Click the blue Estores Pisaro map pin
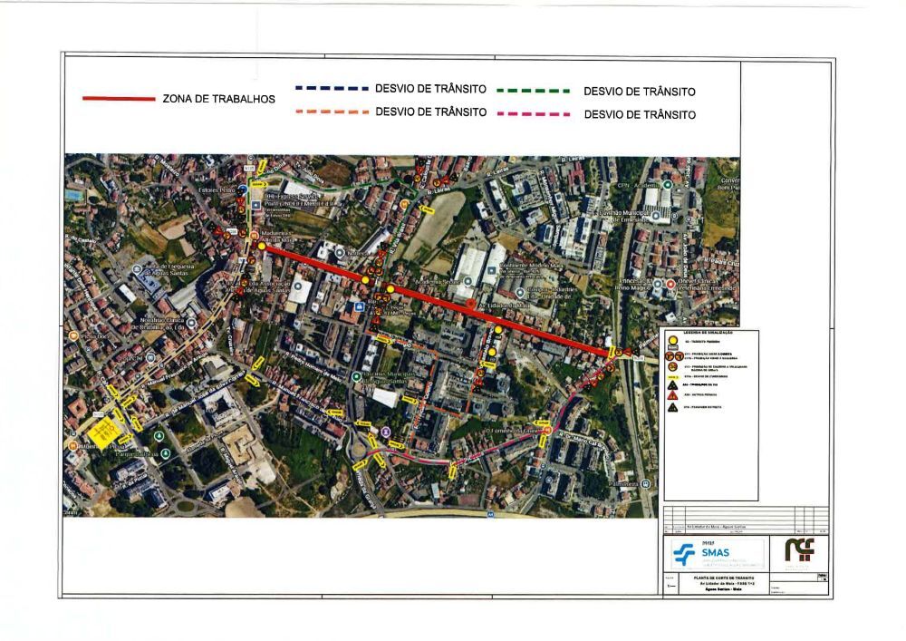The image size is (906, 641). (242, 189)
